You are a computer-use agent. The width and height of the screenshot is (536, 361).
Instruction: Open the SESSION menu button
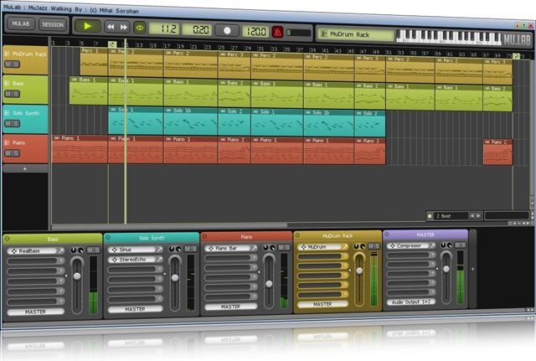[53, 24]
